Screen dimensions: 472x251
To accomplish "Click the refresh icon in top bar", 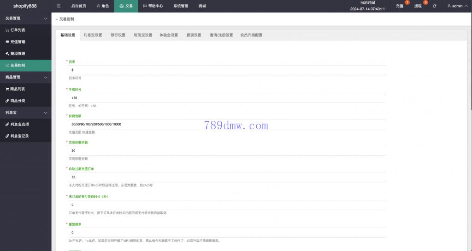I will [x=434, y=6].
